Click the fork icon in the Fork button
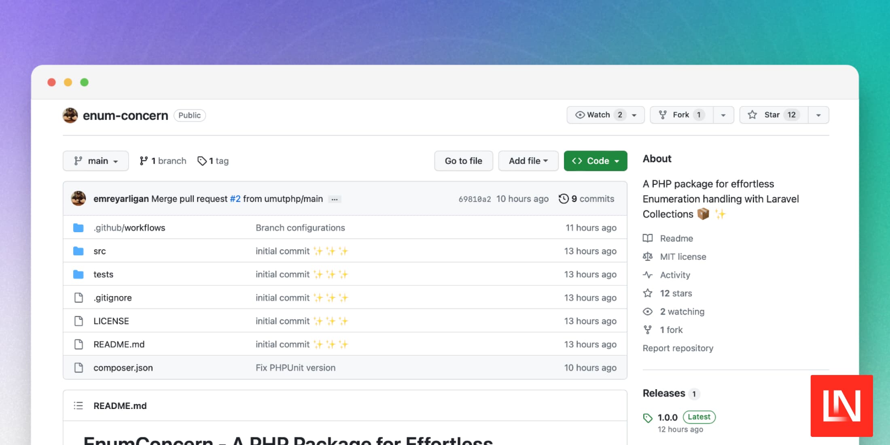Screen dimensions: 890x445 click(x=663, y=115)
